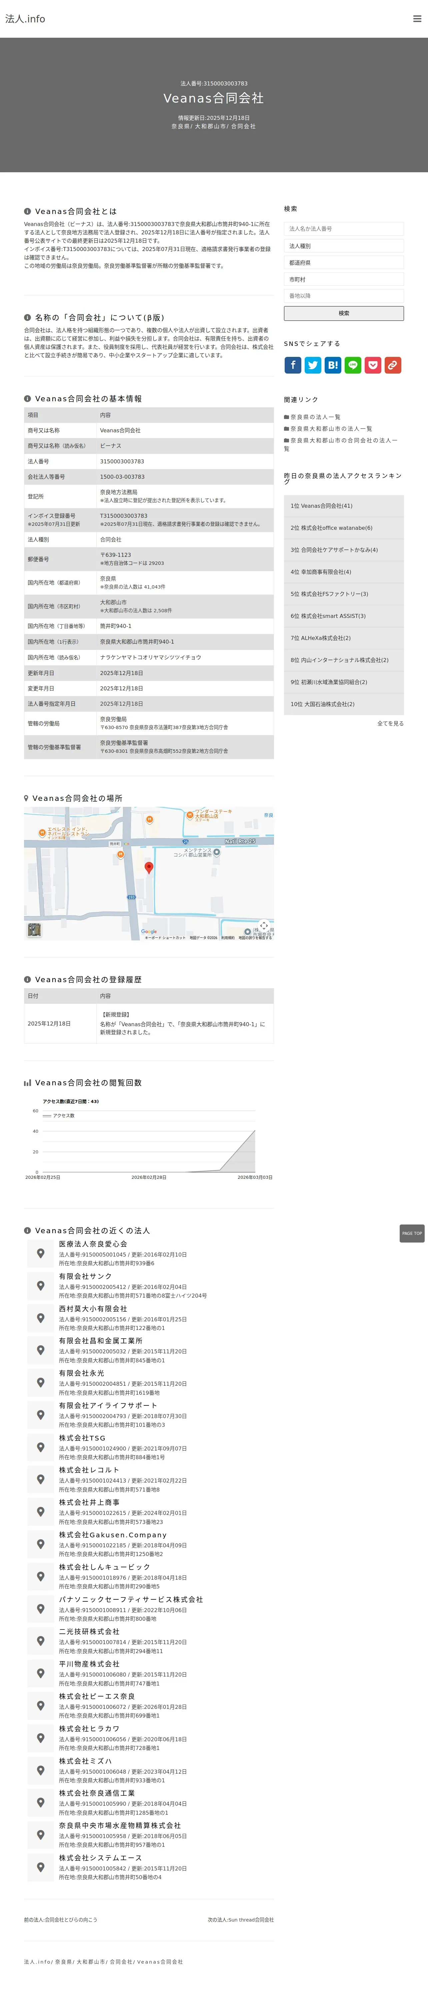This screenshot has width=428, height=2003.
Task: Click pin icon beside 株式会社ヒラカワ
Action: (x=40, y=1738)
